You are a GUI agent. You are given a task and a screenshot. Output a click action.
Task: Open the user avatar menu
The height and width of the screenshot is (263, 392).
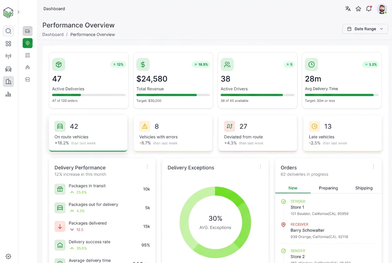pyautogui.click(x=382, y=9)
